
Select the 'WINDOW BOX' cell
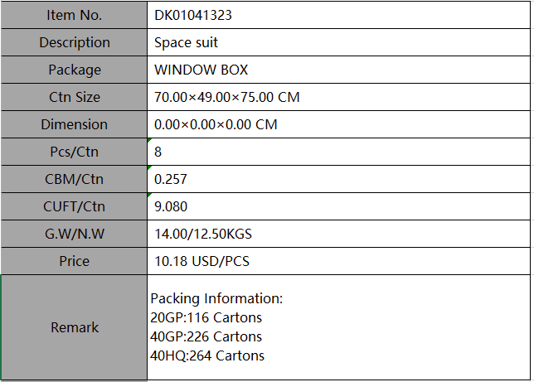pos(338,70)
